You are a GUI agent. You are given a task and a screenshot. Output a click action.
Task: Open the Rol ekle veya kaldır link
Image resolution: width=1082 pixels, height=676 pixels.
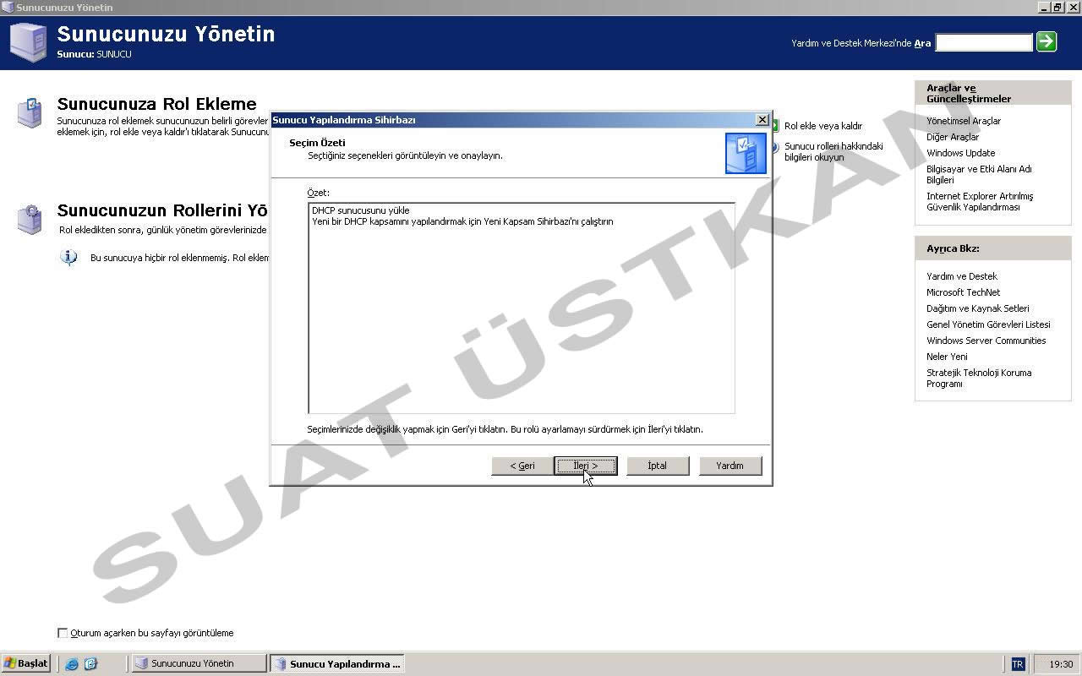point(823,126)
